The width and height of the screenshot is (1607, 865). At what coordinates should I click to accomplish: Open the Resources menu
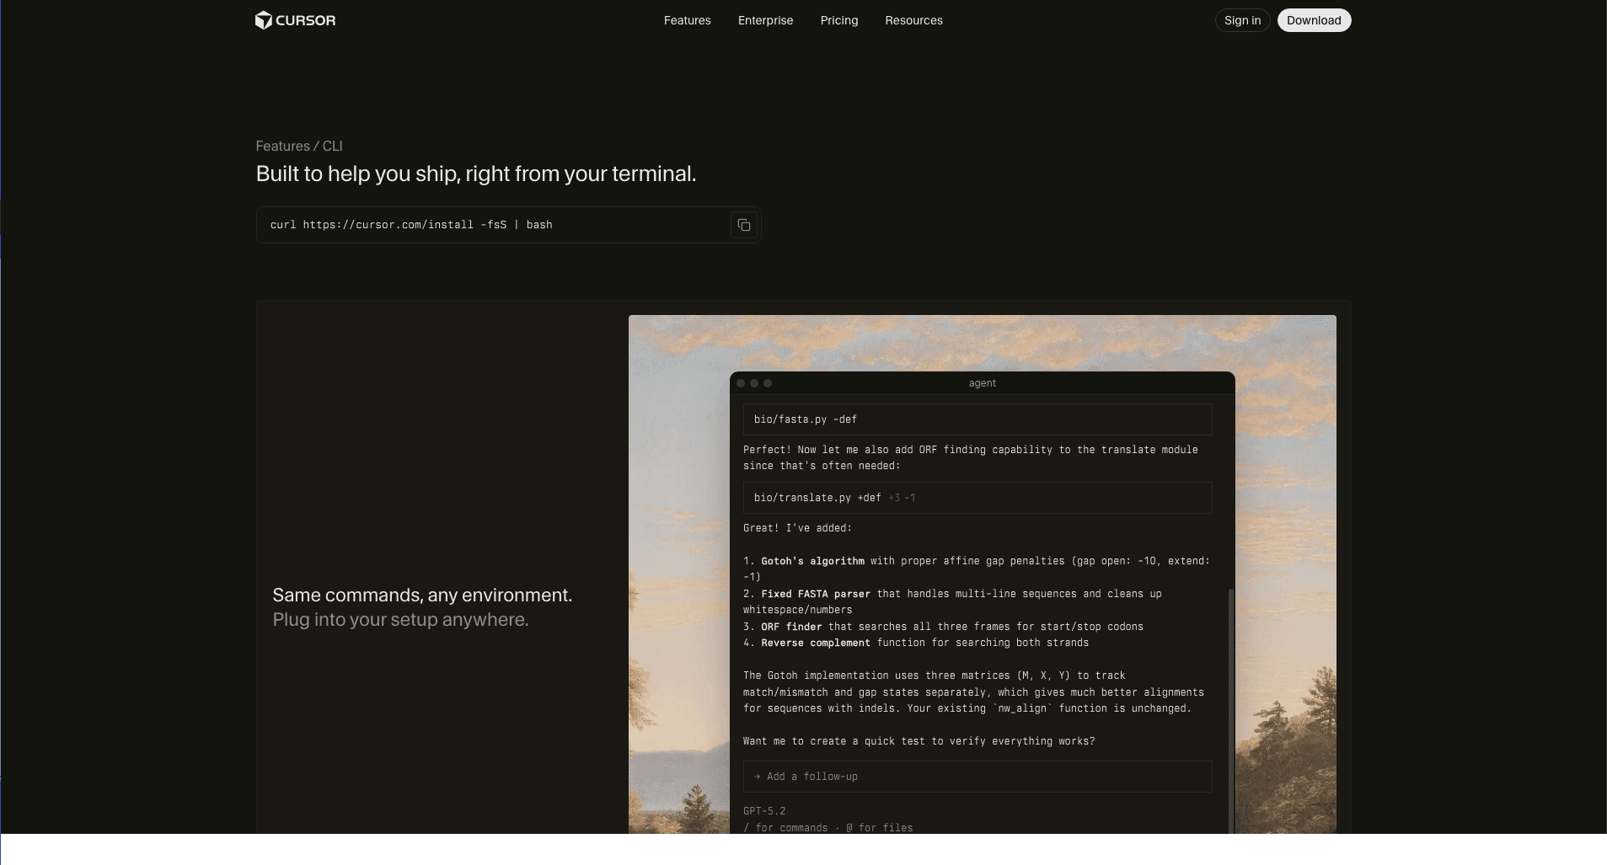click(913, 20)
